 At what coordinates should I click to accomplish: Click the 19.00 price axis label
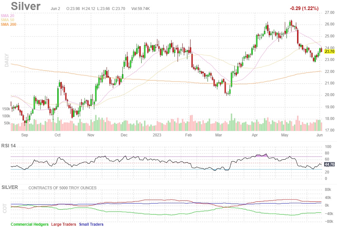(330, 107)
